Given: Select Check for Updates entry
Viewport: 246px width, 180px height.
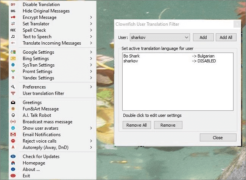Looking at the screenshot, I should (x=52, y=156).
